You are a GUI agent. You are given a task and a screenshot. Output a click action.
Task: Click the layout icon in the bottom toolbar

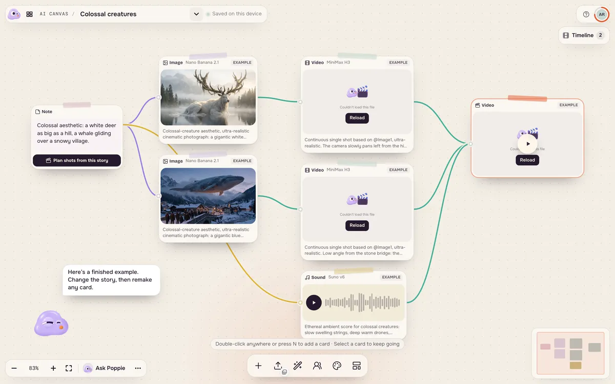(x=357, y=366)
